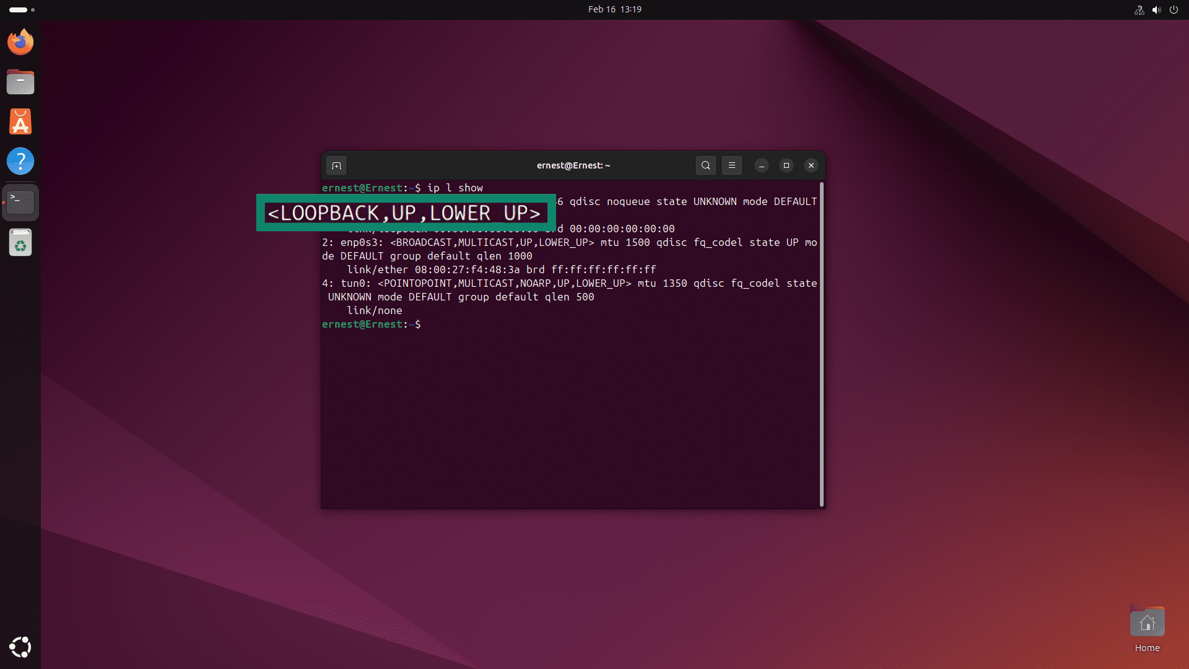This screenshot has width=1189, height=669.
Task: Close the terminal window
Action: 811,165
